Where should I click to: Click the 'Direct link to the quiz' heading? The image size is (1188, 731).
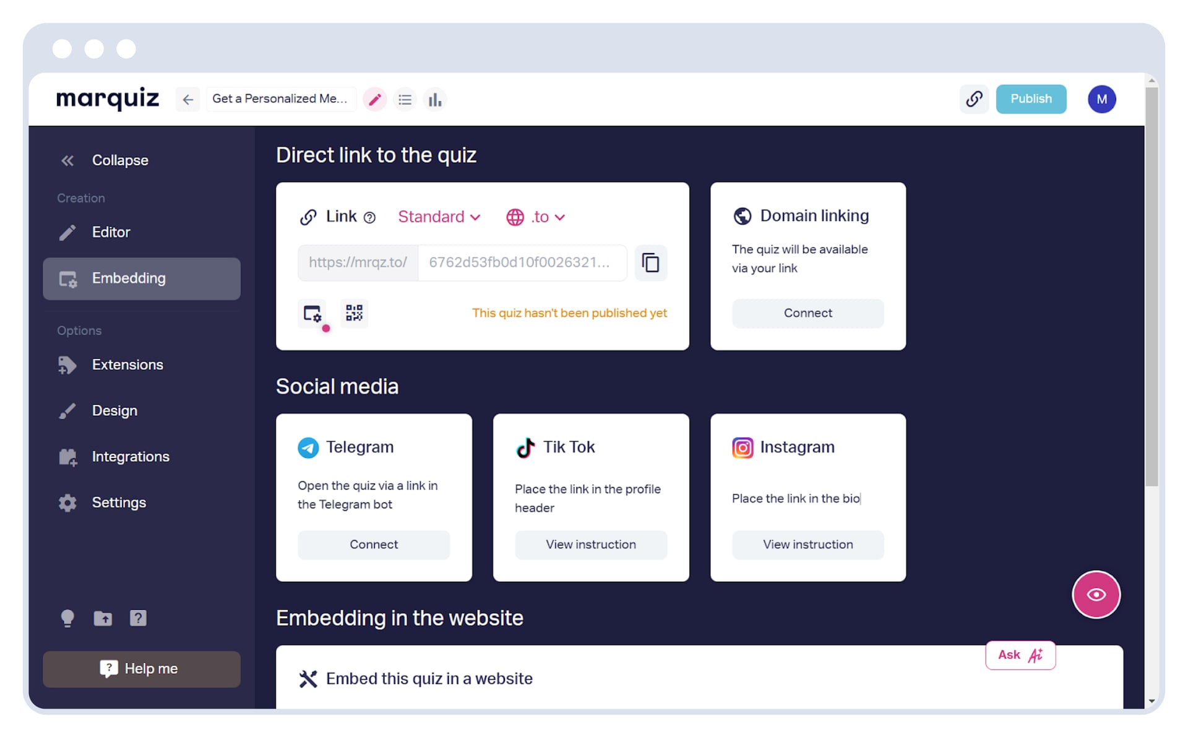point(376,155)
